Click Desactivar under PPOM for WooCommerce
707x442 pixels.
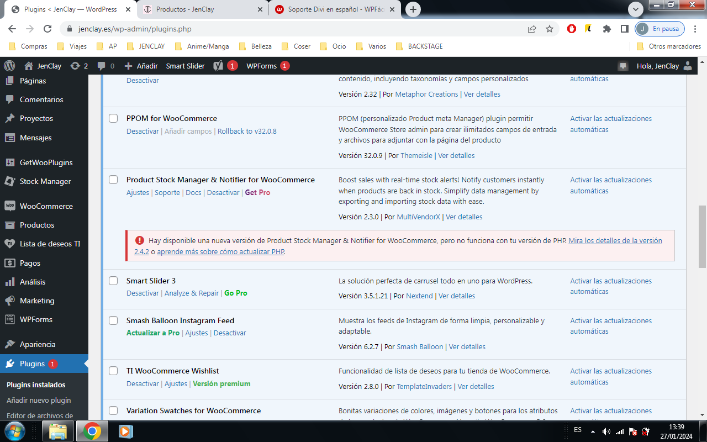tap(143, 131)
